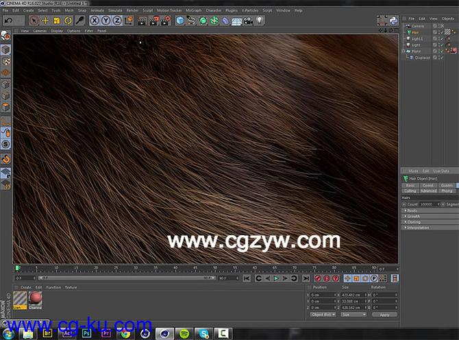Toggle Y axis lock
Image resolution: width=459 pixels, height=340 pixels.
pos(106,21)
